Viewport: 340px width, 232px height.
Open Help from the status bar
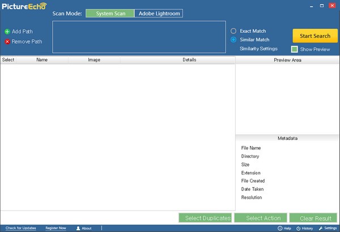point(280,228)
